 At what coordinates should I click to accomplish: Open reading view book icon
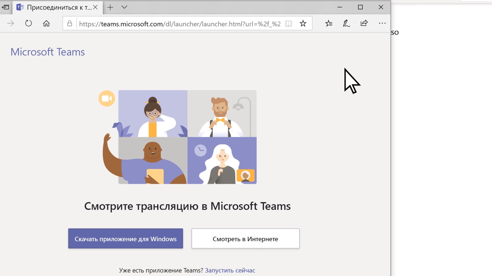point(289,24)
